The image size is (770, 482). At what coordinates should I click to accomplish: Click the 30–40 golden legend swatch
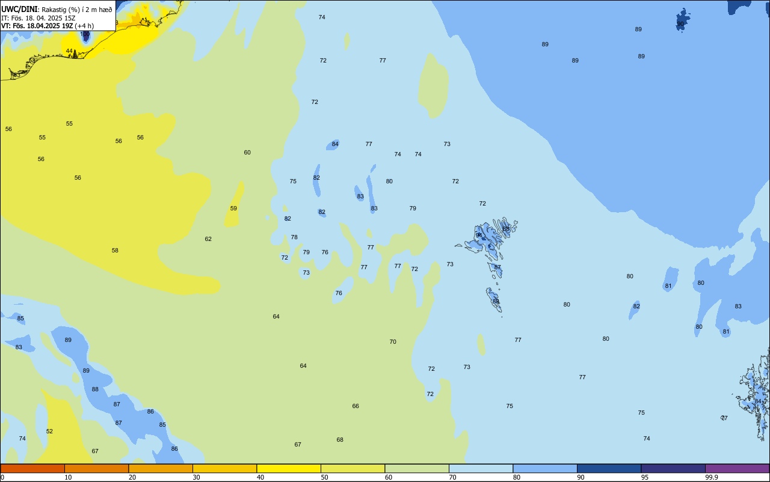tap(224, 468)
